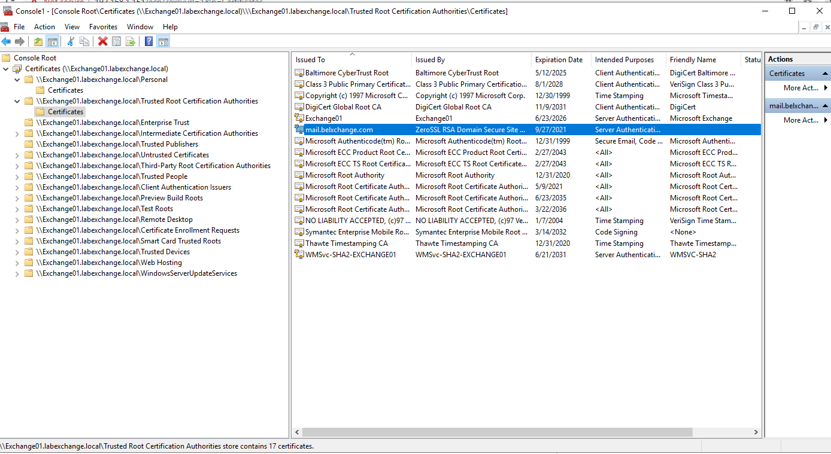Click the Class 3 Public Primary certificate icon
This screenshot has height=454, width=831.
[x=299, y=84]
